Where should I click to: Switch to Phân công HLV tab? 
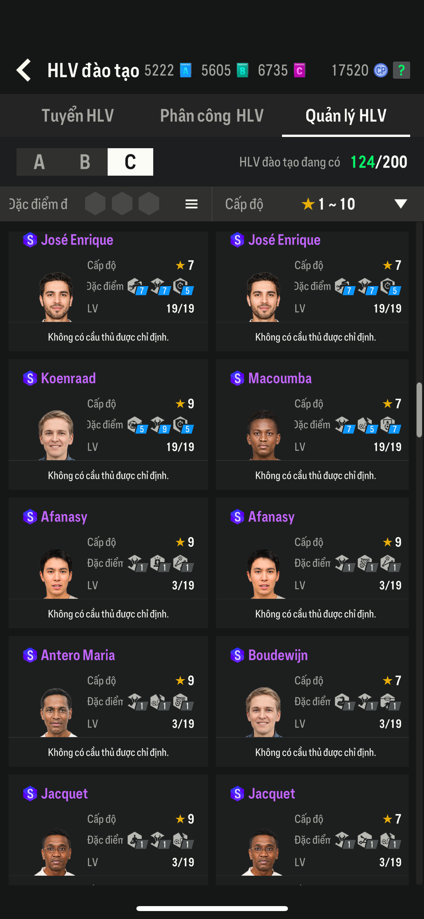click(x=212, y=115)
